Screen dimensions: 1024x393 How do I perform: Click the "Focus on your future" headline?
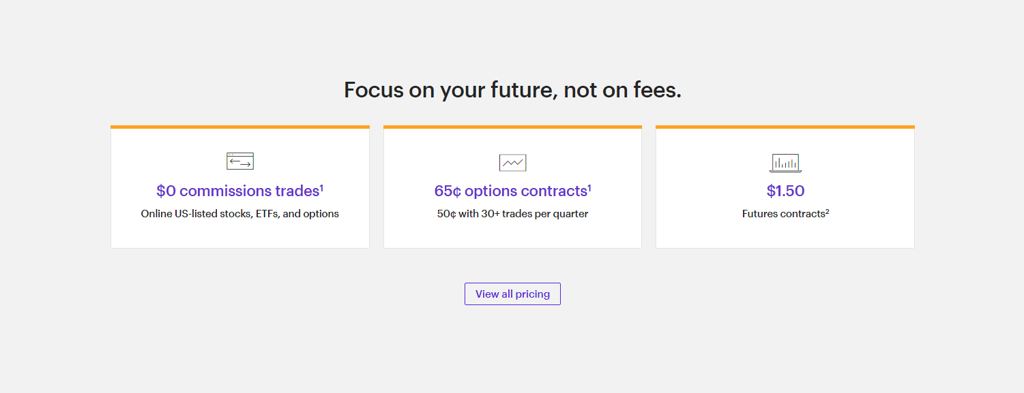click(x=512, y=90)
